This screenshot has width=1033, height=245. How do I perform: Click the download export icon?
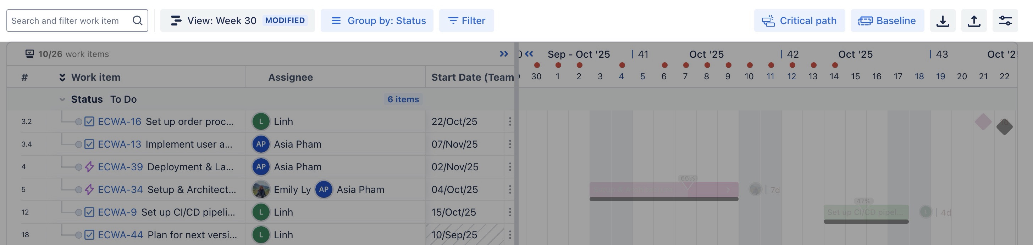(943, 21)
